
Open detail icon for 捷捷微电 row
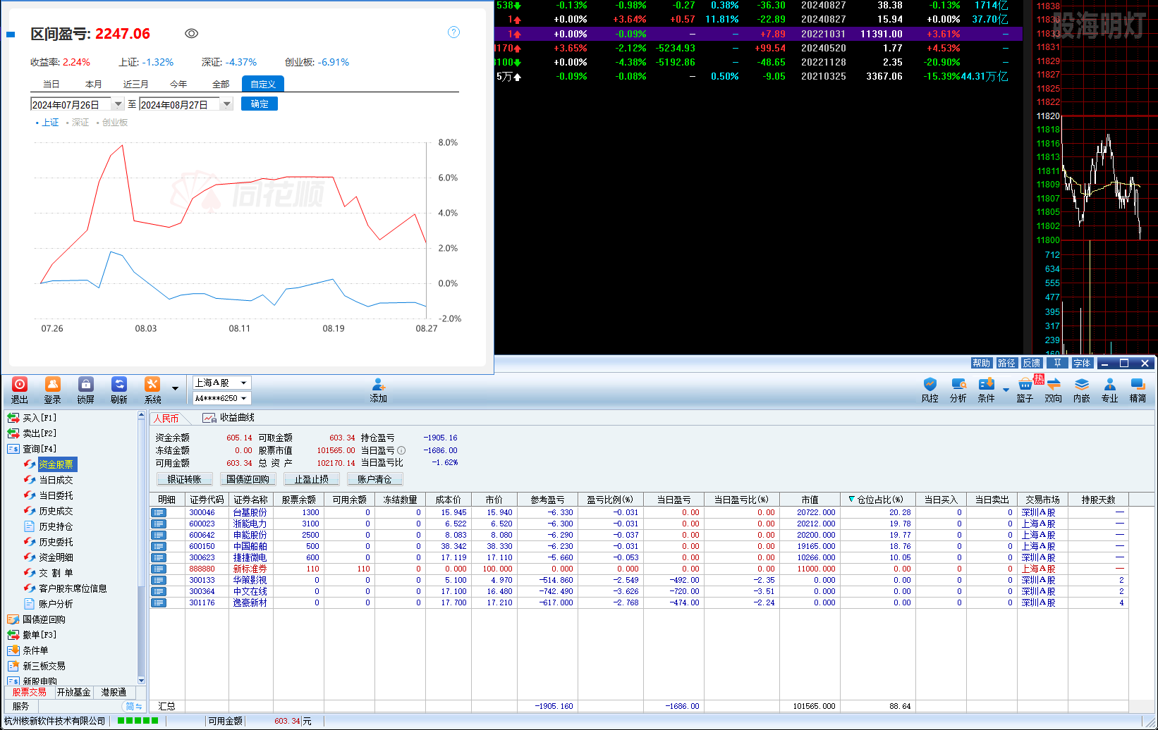coord(159,557)
